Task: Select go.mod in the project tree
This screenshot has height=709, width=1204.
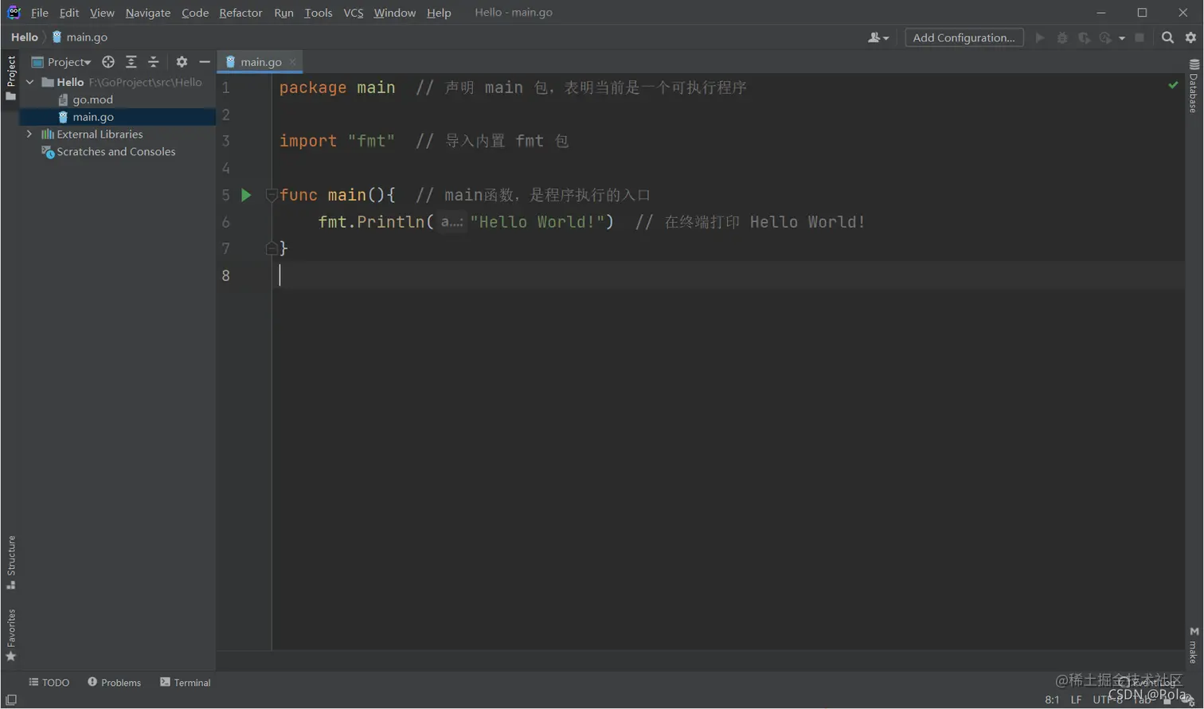Action: (x=118, y=99)
